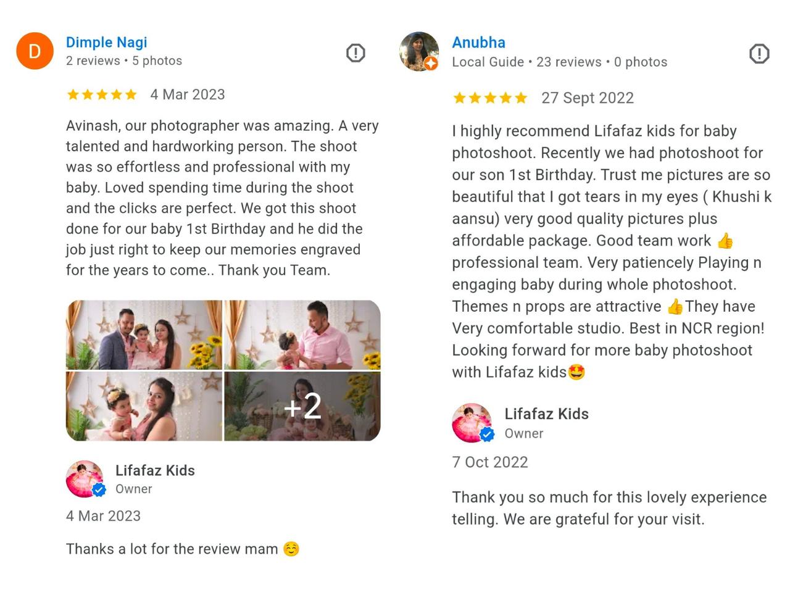The image size is (790, 595).
Task: Click the 2 reviews • 5 photos text
Action: coord(124,61)
